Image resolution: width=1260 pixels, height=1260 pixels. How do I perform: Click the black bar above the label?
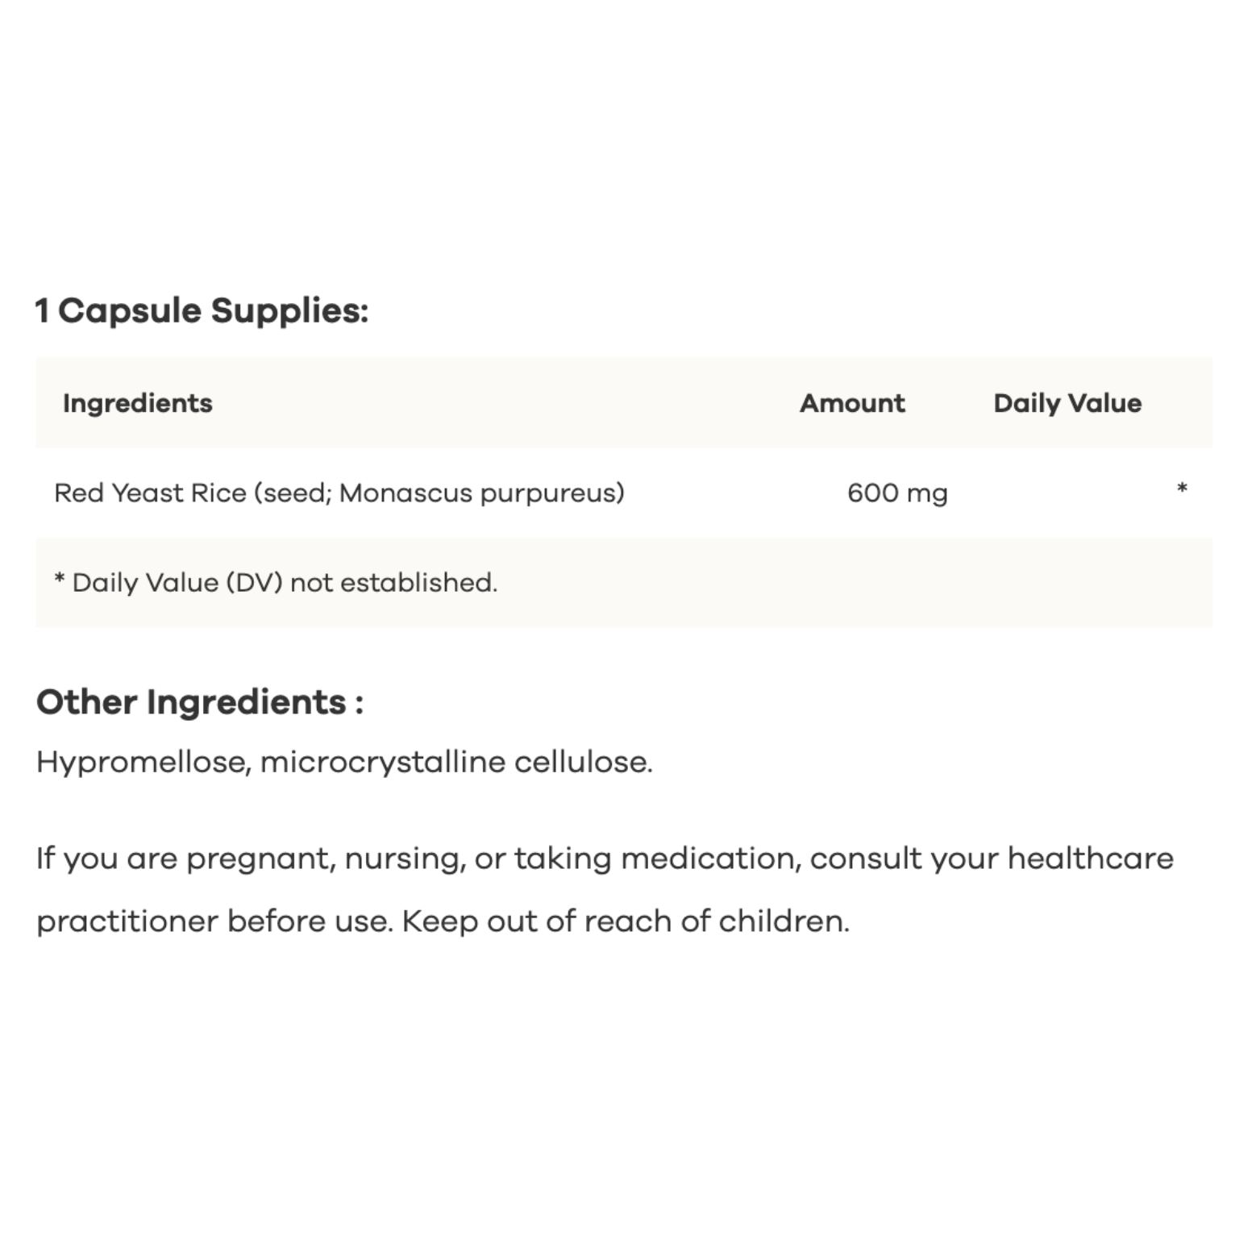tap(630, 99)
